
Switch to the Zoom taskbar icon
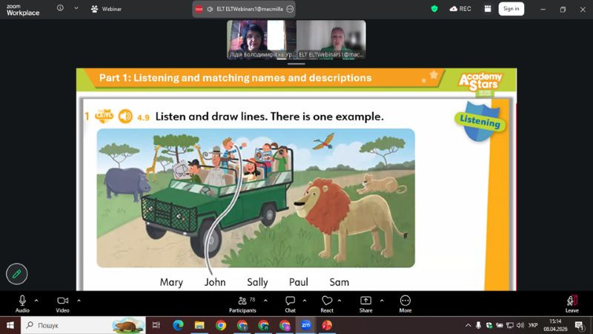pyautogui.click(x=305, y=325)
